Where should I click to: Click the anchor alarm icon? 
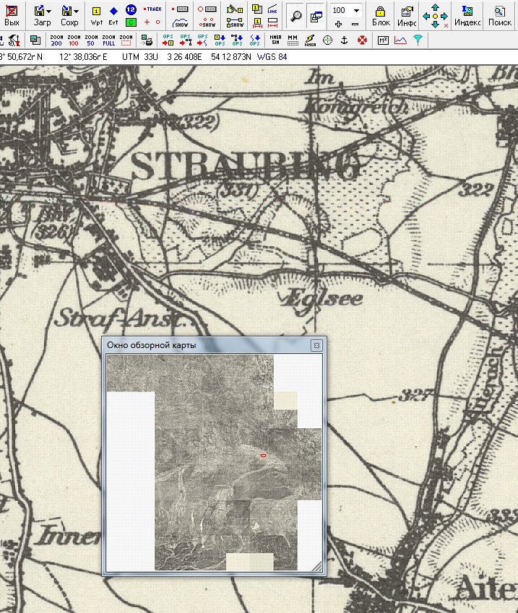click(x=344, y=40)
